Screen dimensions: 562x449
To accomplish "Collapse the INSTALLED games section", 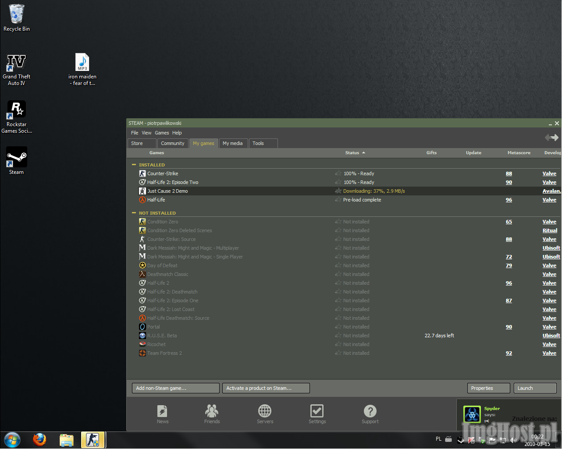I will pyautogui.click(x=134, y=165).
